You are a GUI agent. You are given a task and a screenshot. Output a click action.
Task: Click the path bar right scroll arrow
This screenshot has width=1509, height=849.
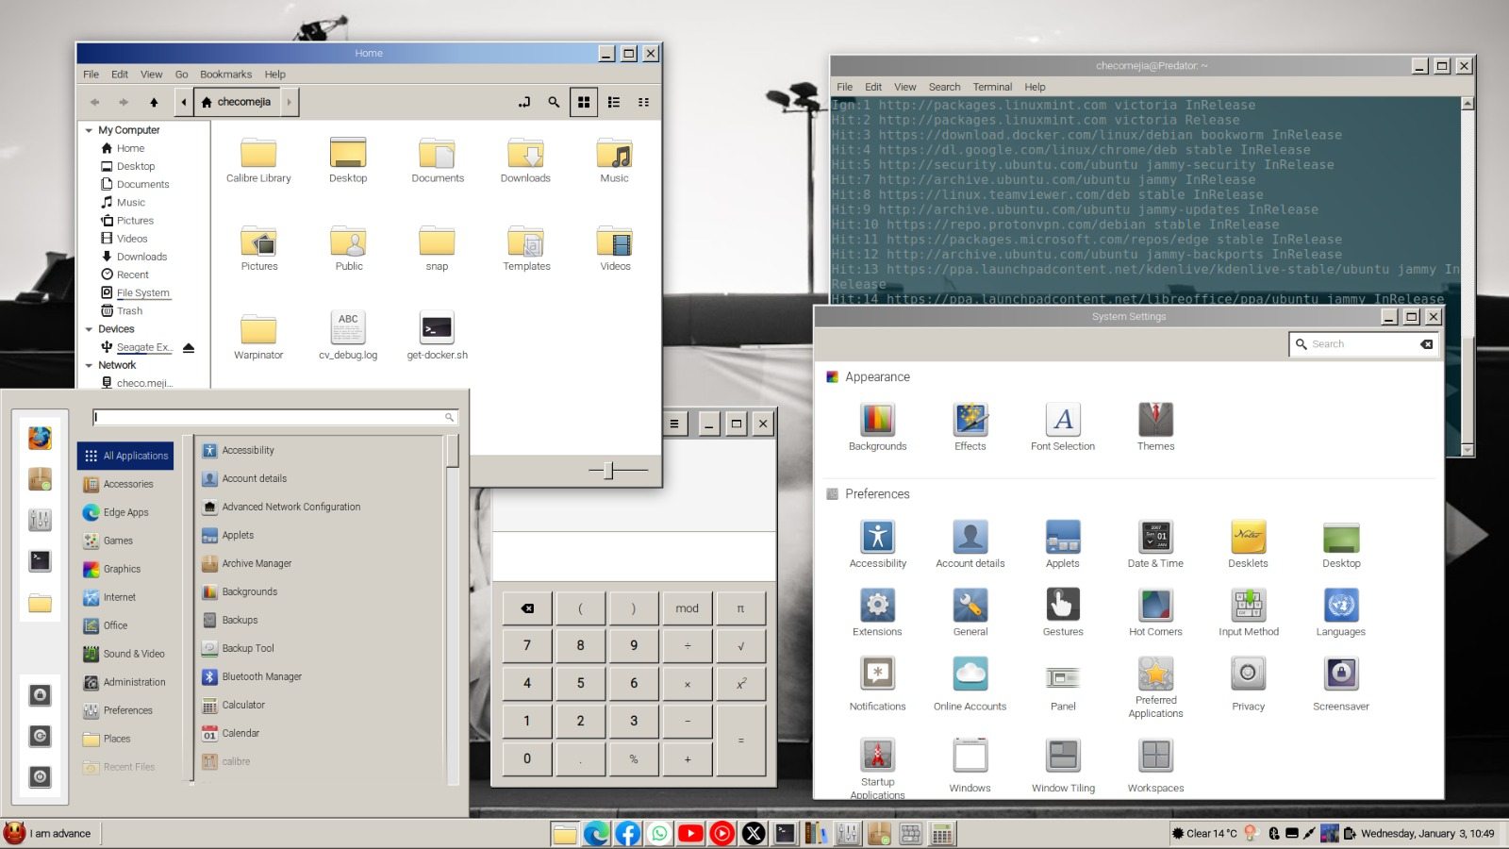289,102
